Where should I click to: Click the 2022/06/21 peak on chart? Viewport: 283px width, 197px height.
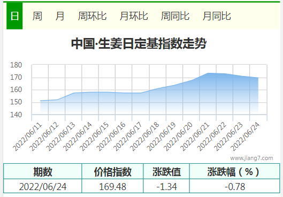[208, 73]
